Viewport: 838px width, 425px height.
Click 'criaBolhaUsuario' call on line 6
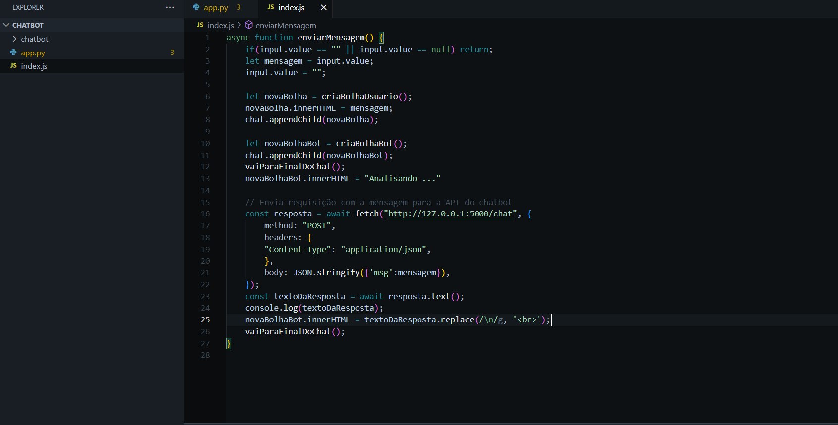(x=359, y=96)
